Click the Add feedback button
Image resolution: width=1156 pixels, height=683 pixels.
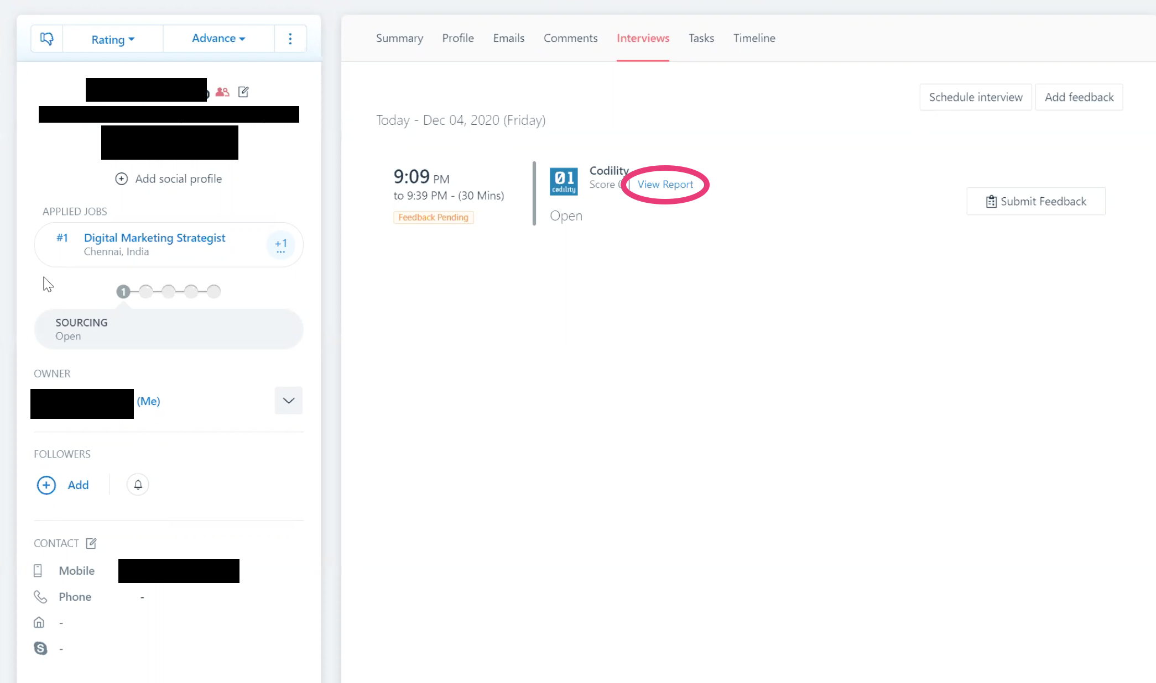(1079, 97)
